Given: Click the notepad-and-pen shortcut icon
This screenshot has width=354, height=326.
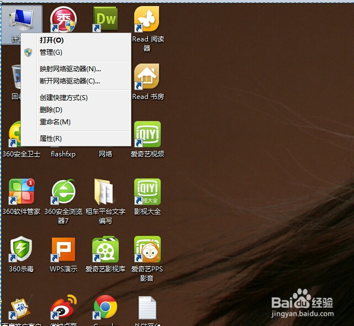Looking at the screenshot, I should click(x=21, y=307).
